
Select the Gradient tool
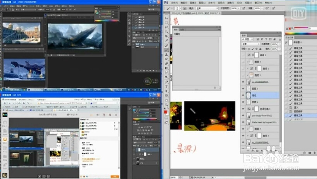pyautogui.click(x=166, y=68)
